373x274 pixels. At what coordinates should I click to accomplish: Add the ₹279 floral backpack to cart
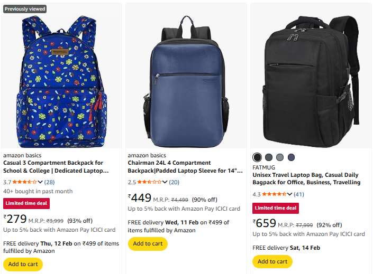(x=23, y=264)
